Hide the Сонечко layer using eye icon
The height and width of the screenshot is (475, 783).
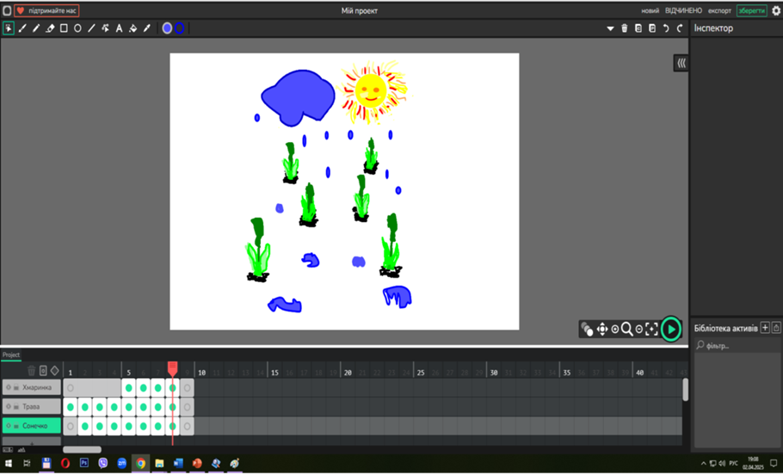pyautogui.click(x=9, y=426)
